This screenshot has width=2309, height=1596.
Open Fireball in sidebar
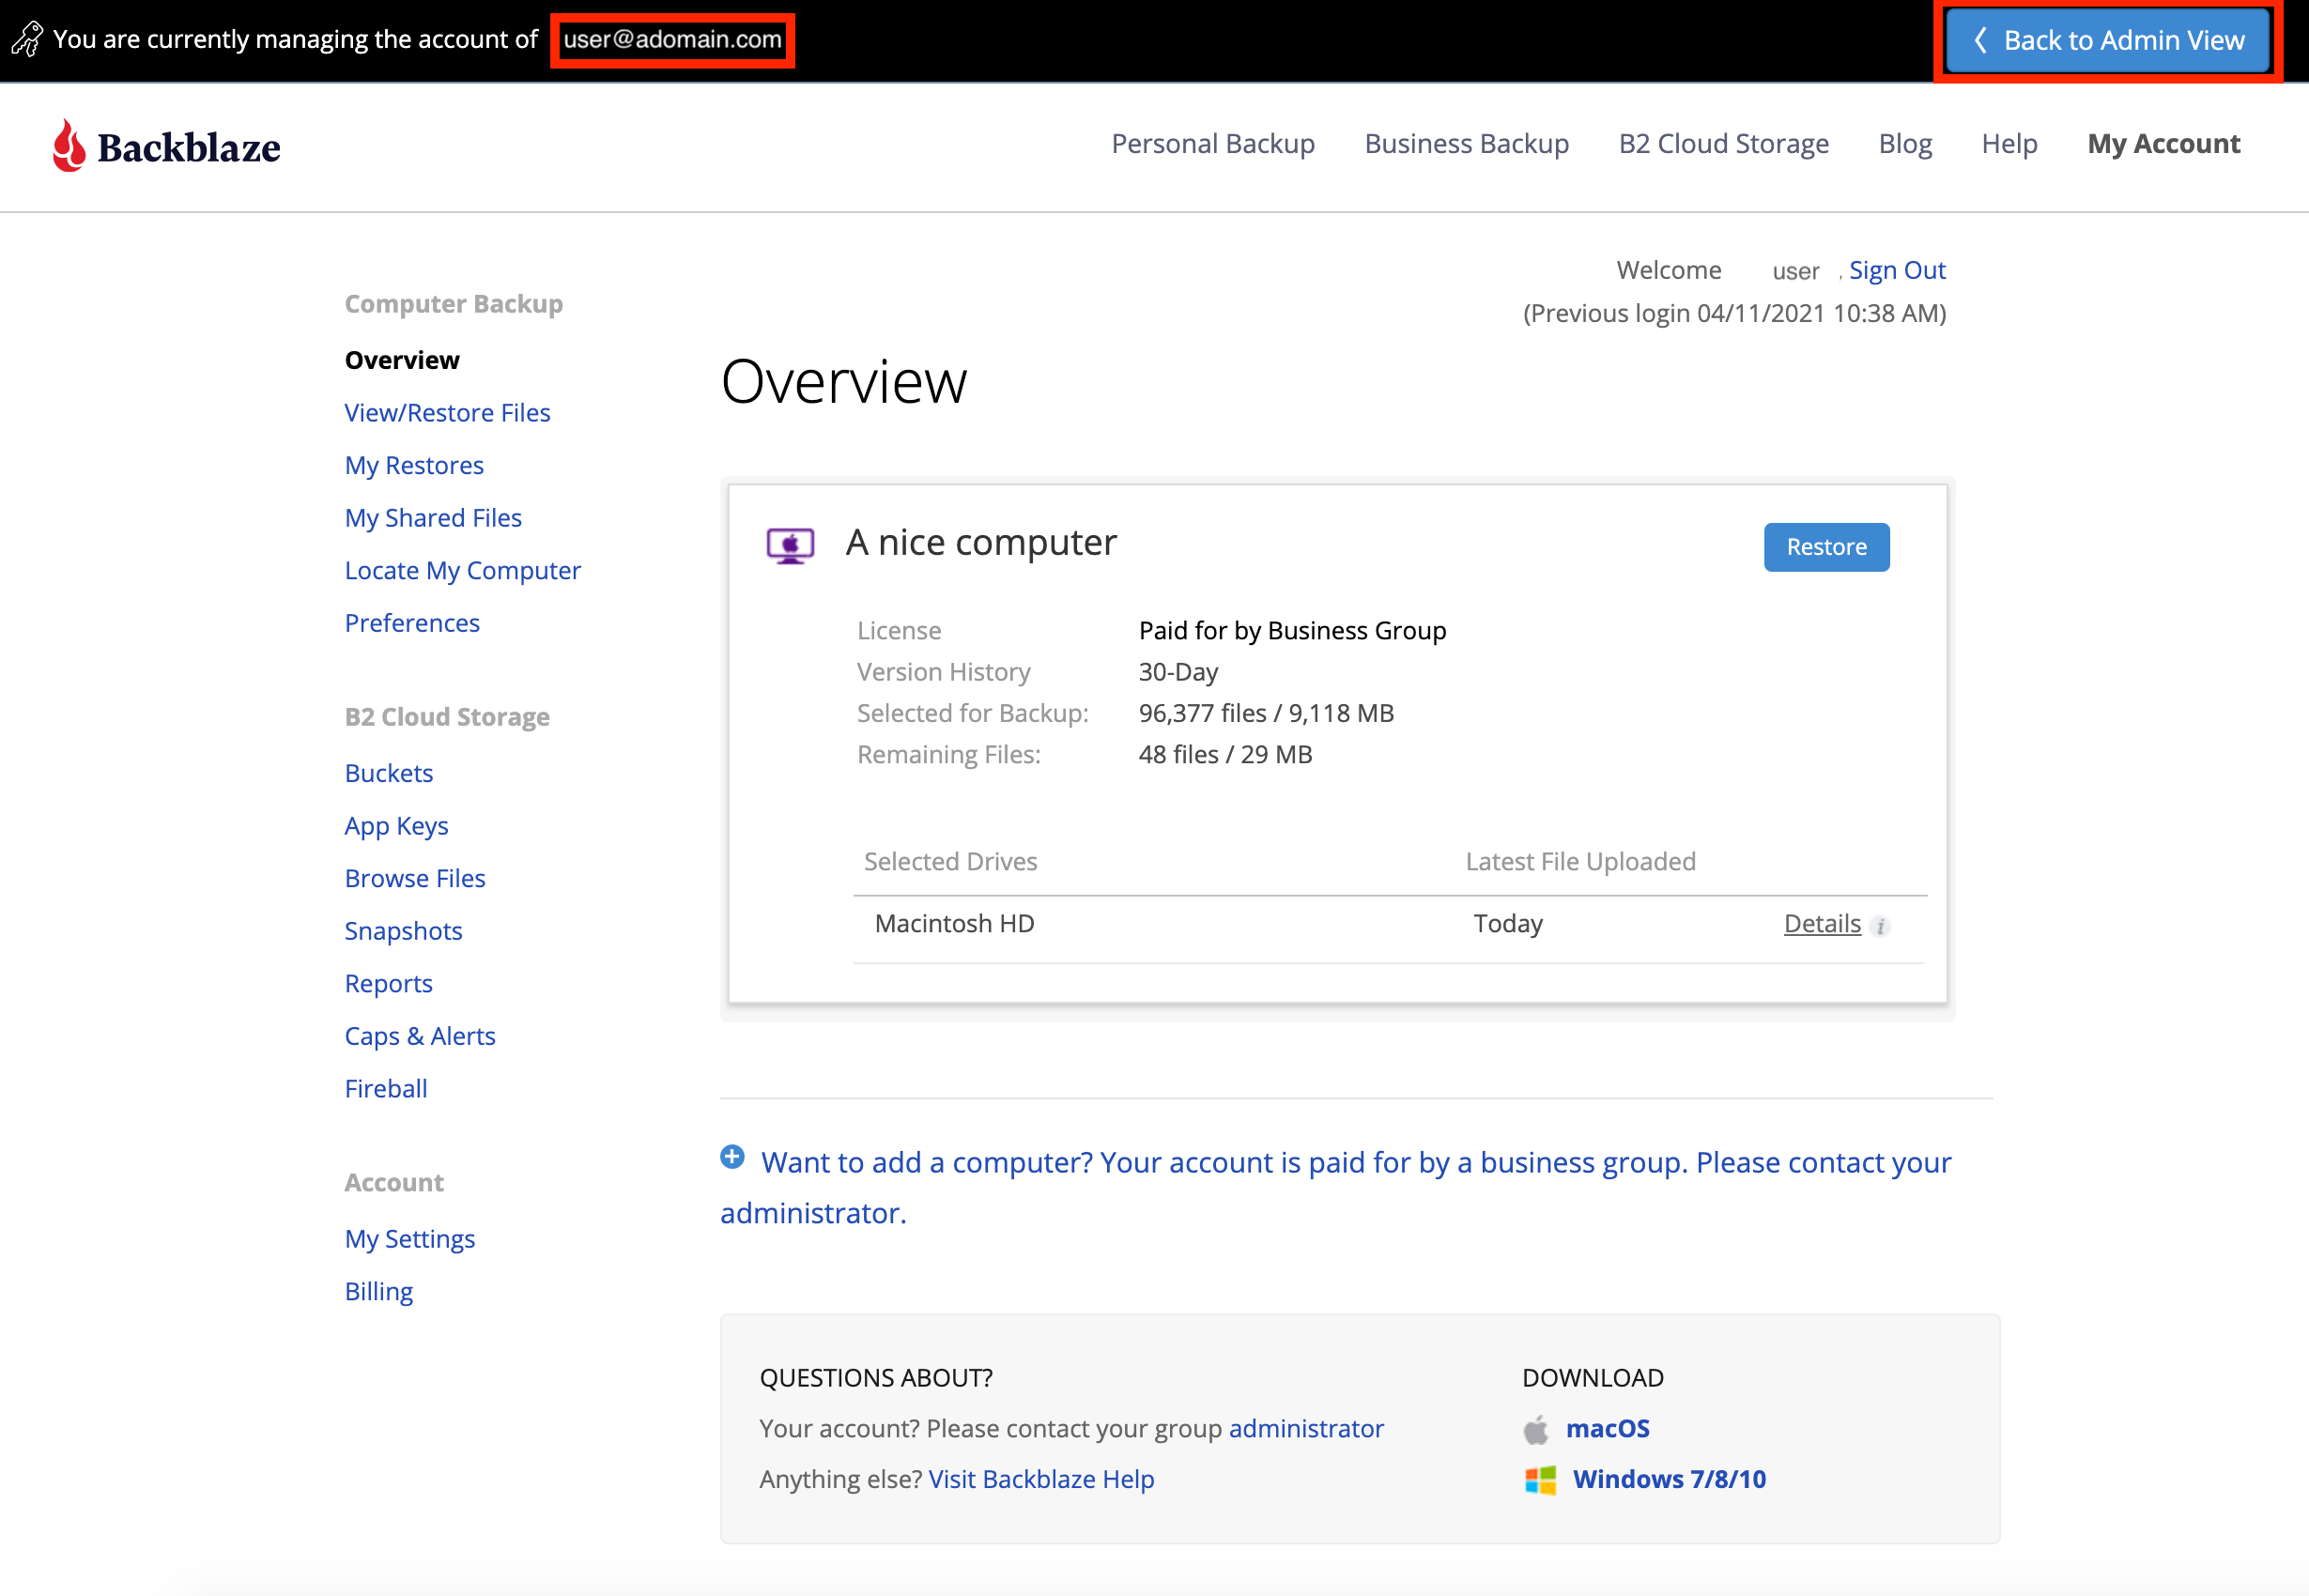point(386,1089)
